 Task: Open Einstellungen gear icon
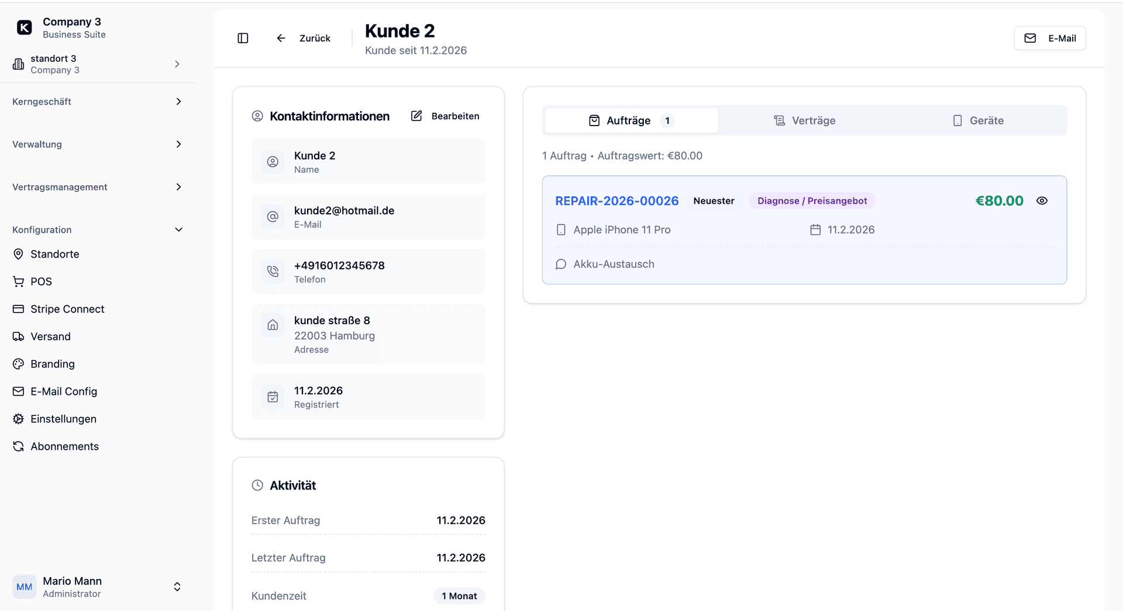click(18, 419)
